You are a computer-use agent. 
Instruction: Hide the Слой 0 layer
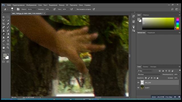pos(138,88)
